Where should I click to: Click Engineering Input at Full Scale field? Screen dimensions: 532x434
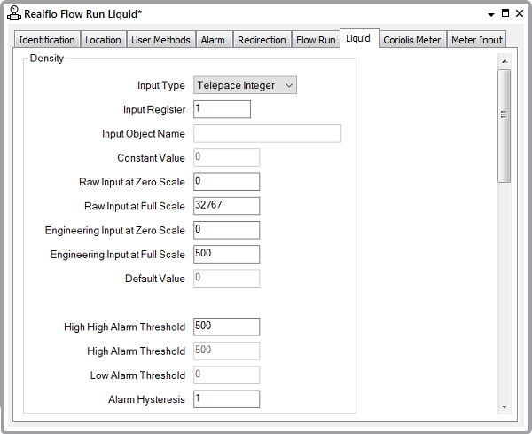[226, 254]
